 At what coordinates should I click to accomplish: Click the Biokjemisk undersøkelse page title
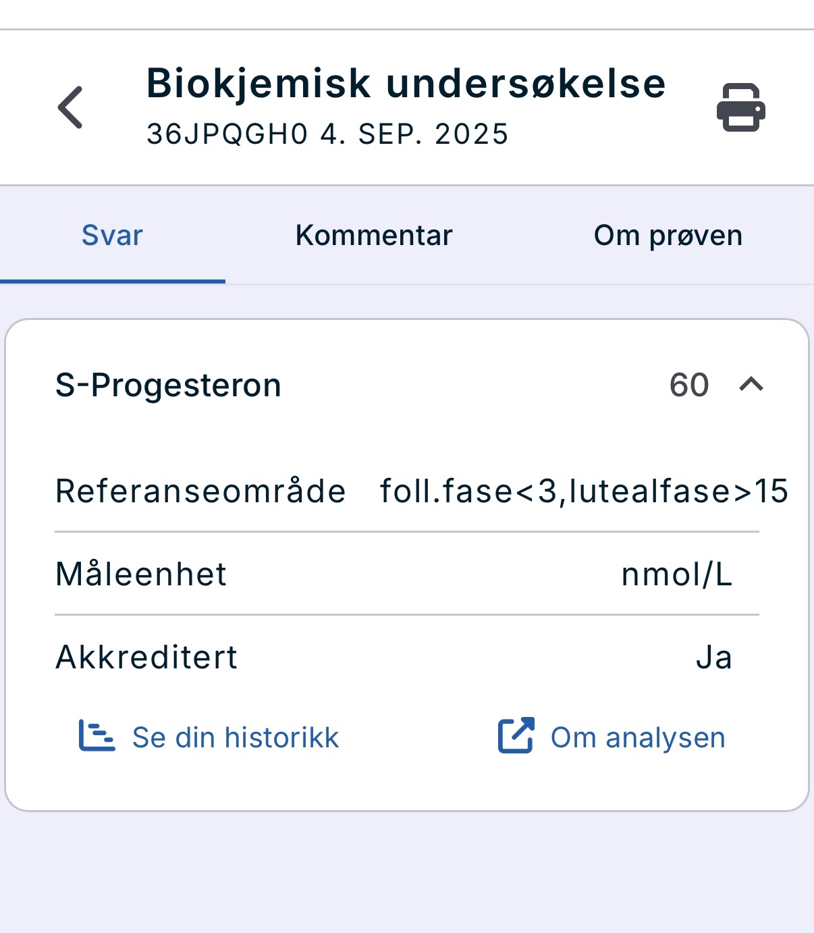coord(406,84)
